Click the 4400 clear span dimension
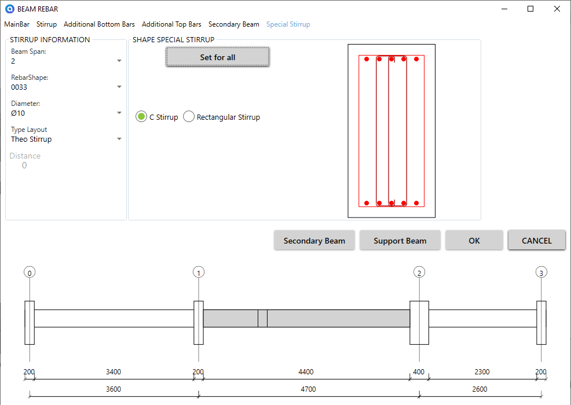This screenshot has height=405, width=571. tap(306, 372)
